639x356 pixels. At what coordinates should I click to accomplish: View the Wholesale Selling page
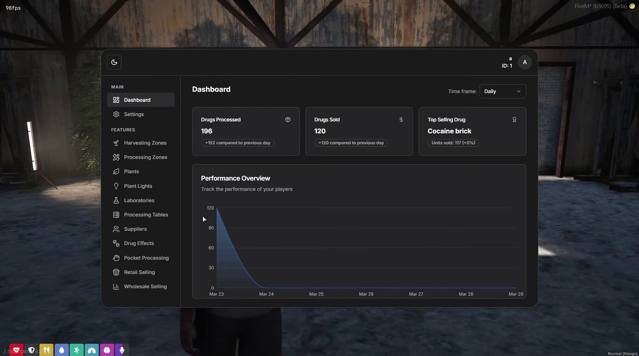click(144, 286)
